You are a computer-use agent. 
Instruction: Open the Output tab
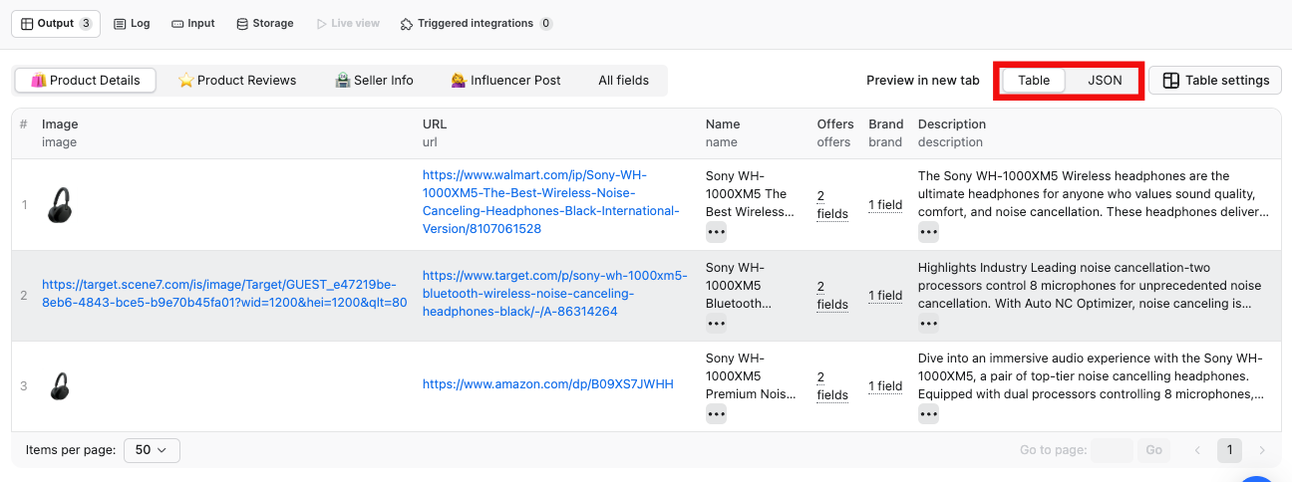click(56, 24)
